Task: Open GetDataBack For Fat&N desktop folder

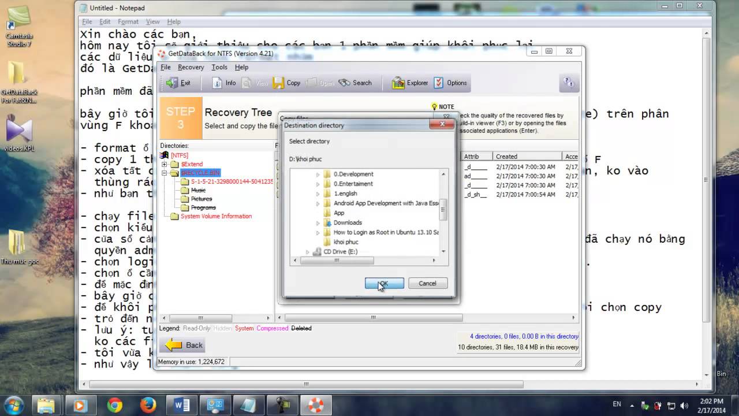Action: pyautogui.click(x=19, y=83)
